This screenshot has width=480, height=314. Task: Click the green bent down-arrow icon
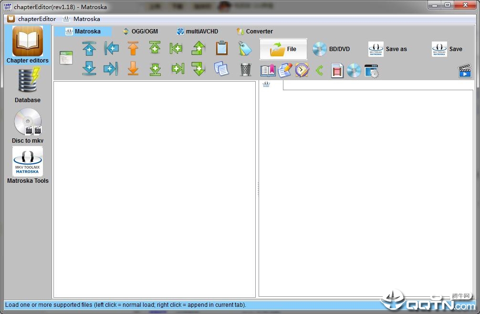point(198,69)
